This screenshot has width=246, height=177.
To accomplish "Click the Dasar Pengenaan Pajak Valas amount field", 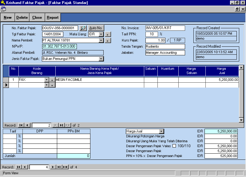I will pos(221,146).
